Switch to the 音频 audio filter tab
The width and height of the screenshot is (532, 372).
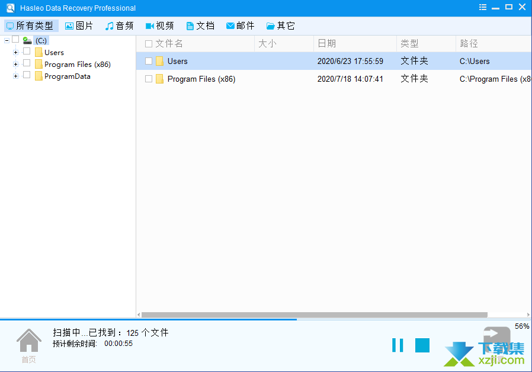coord(119,26)
